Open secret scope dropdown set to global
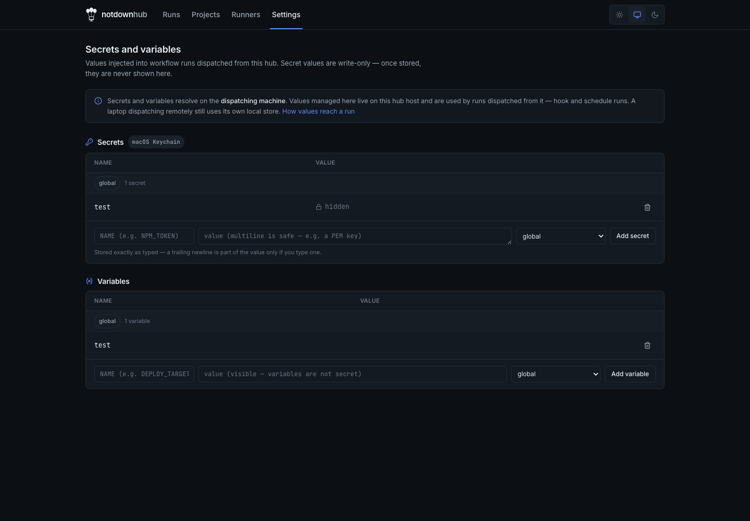 pos(561,236)
